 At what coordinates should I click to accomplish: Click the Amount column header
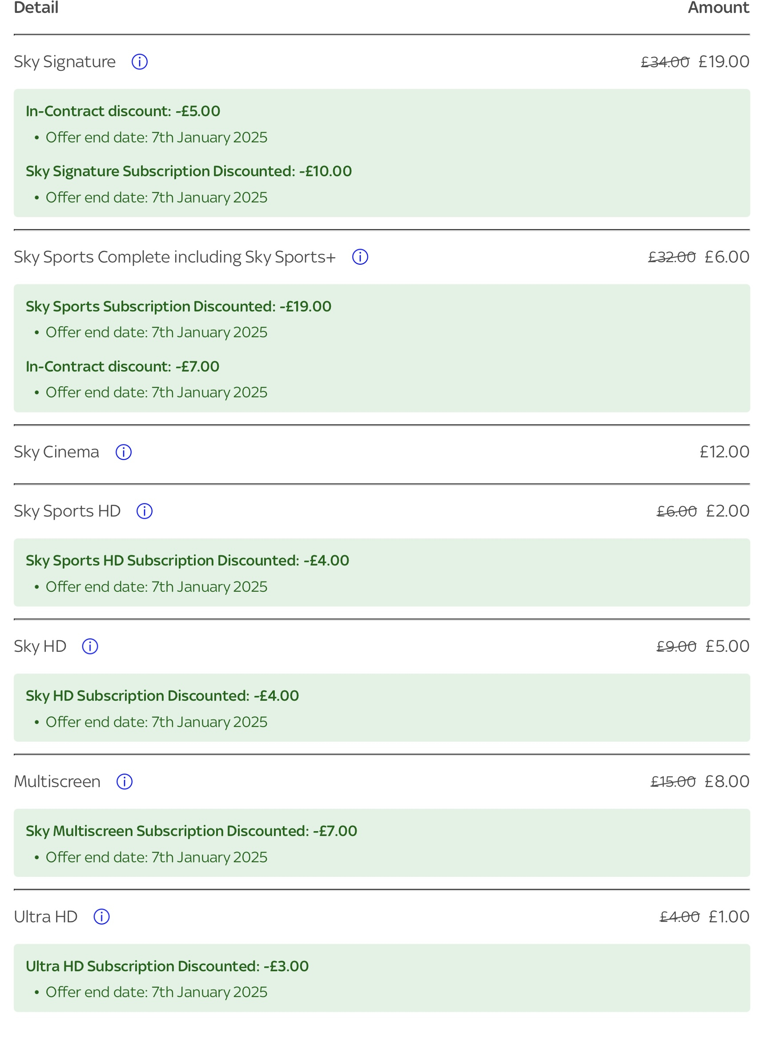point(718,8)
